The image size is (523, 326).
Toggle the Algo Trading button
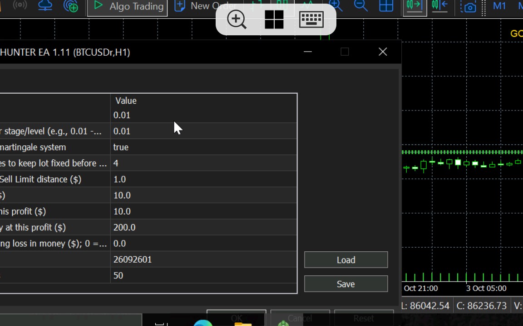tap(128, 6)
